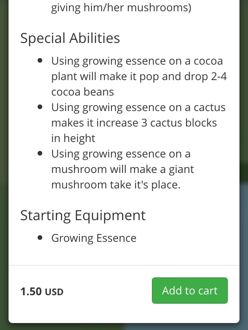Screen dimensions: 248x330
Task: Click the Special Abilities heading
Action: click(70, 38)
